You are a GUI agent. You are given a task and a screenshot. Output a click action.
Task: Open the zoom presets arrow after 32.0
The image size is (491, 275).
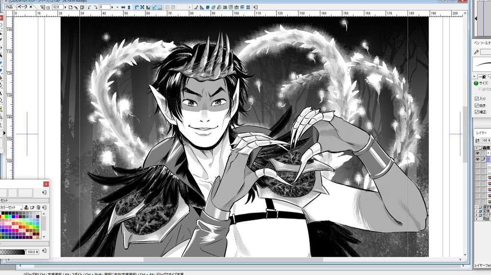tap(65, 7)
